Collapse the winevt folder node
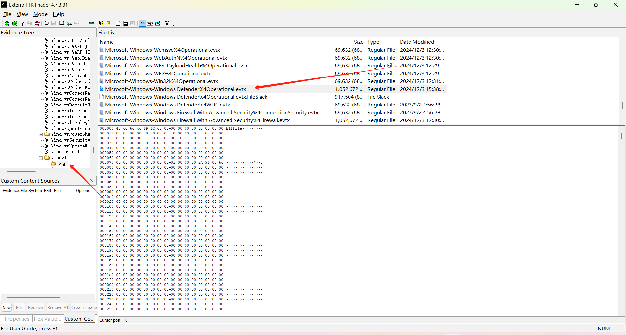This screenshot has height=335, width=626. coord(41,158)
